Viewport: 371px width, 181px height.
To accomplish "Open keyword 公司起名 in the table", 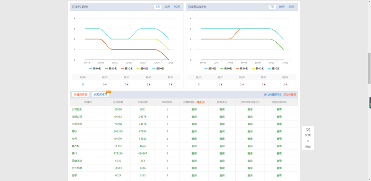I will pos(77,110).
